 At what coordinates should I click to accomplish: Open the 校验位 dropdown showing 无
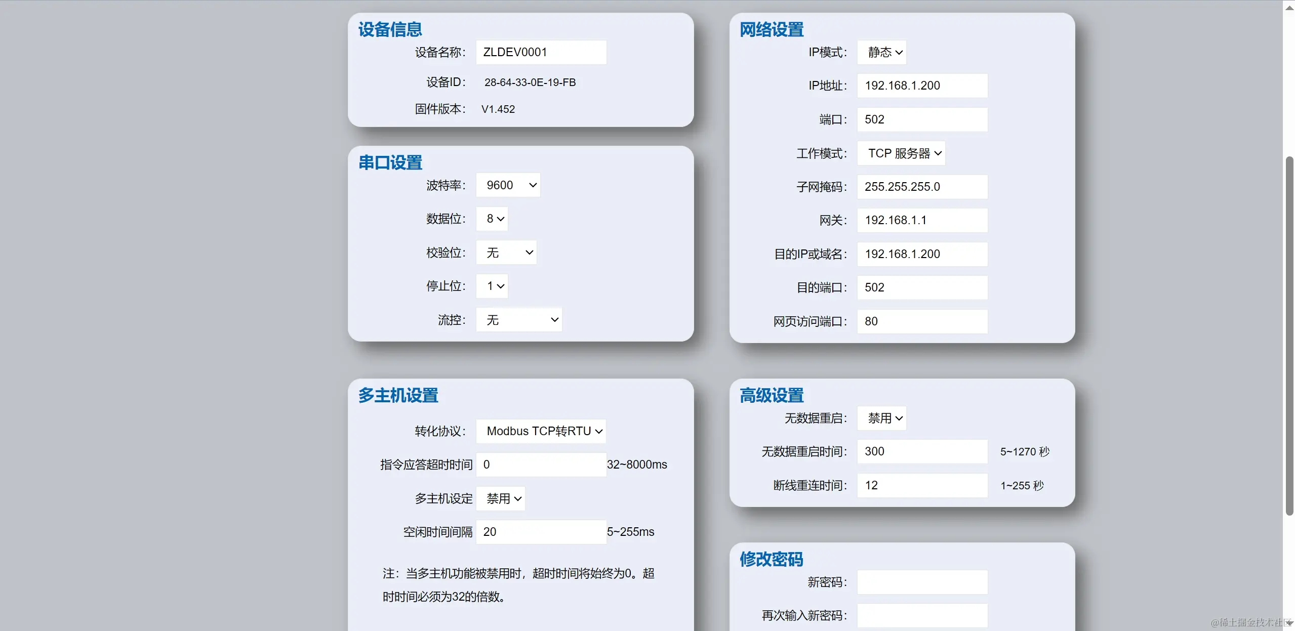(506, 252)
